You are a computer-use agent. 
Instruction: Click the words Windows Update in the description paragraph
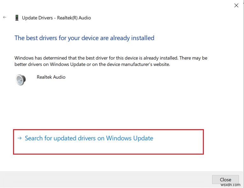(65, 64)
